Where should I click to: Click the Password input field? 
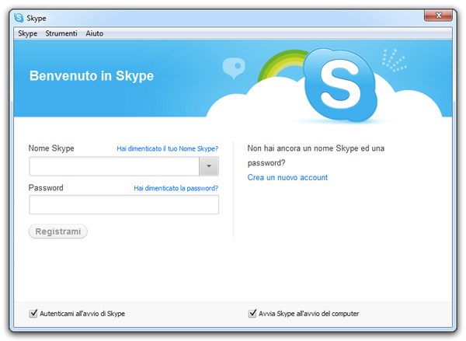click(x=124, y=204)
